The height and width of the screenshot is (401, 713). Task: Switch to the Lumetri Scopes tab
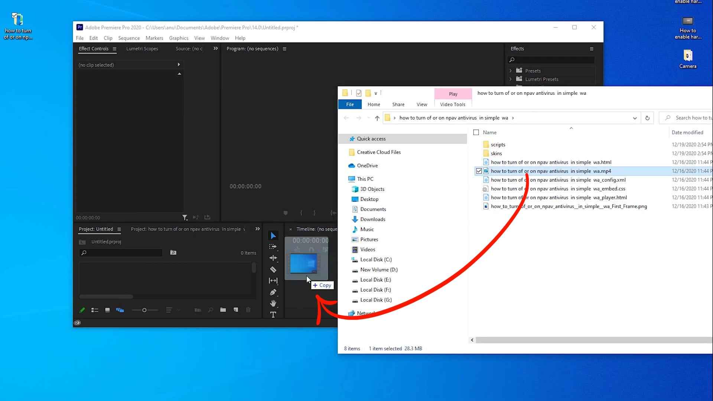[142, 49]
